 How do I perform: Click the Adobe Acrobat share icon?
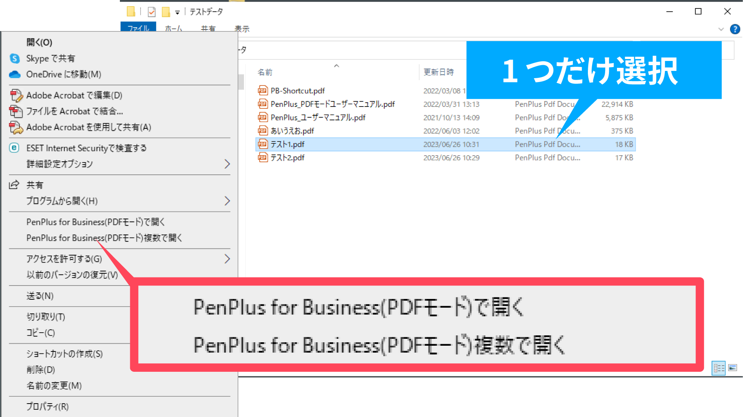click(16, 127)
